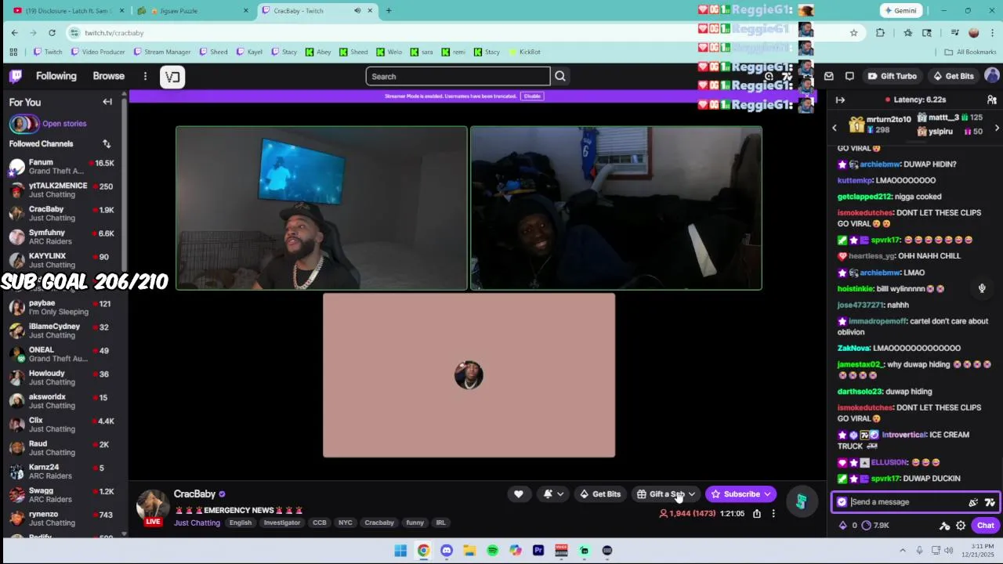Show previous gift leaderboard entries

[835, 128]
